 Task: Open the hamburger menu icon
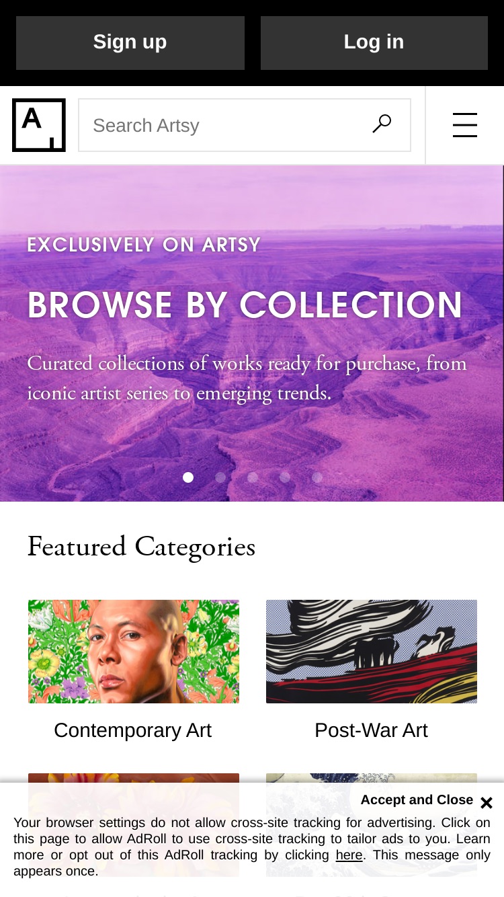[x=465, y=125]
